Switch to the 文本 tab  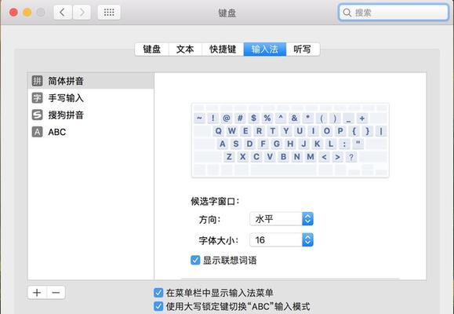185,49
